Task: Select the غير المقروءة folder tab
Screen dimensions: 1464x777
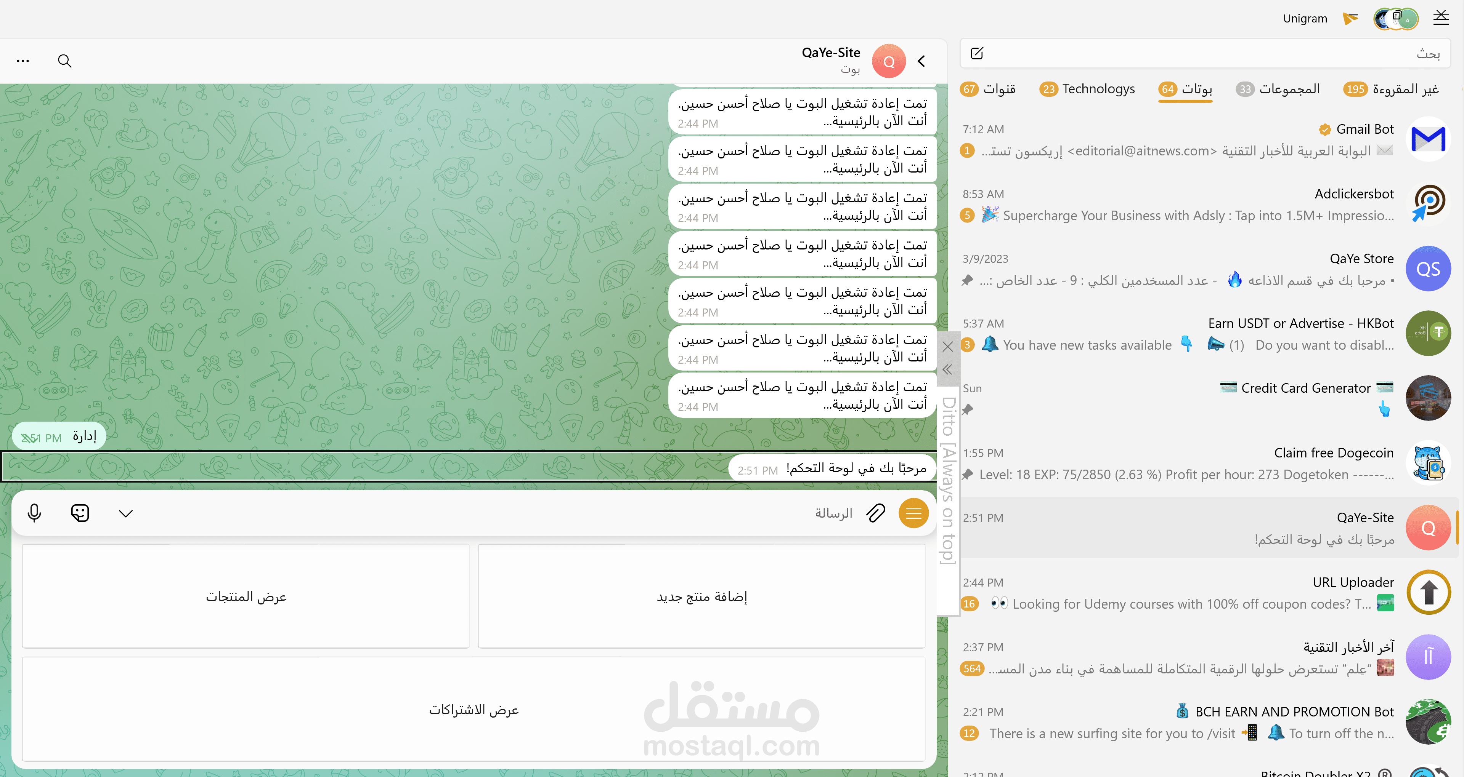Action: coord(1391,89)
